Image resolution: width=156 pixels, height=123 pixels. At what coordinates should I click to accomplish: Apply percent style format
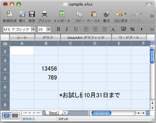tap(132, 29)
